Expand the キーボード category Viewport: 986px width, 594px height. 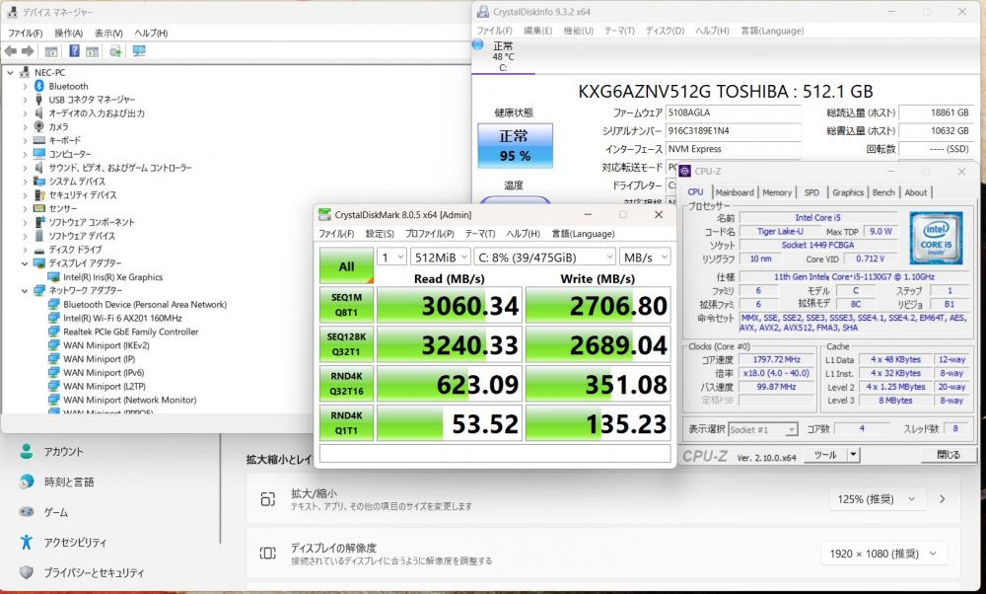25,141
